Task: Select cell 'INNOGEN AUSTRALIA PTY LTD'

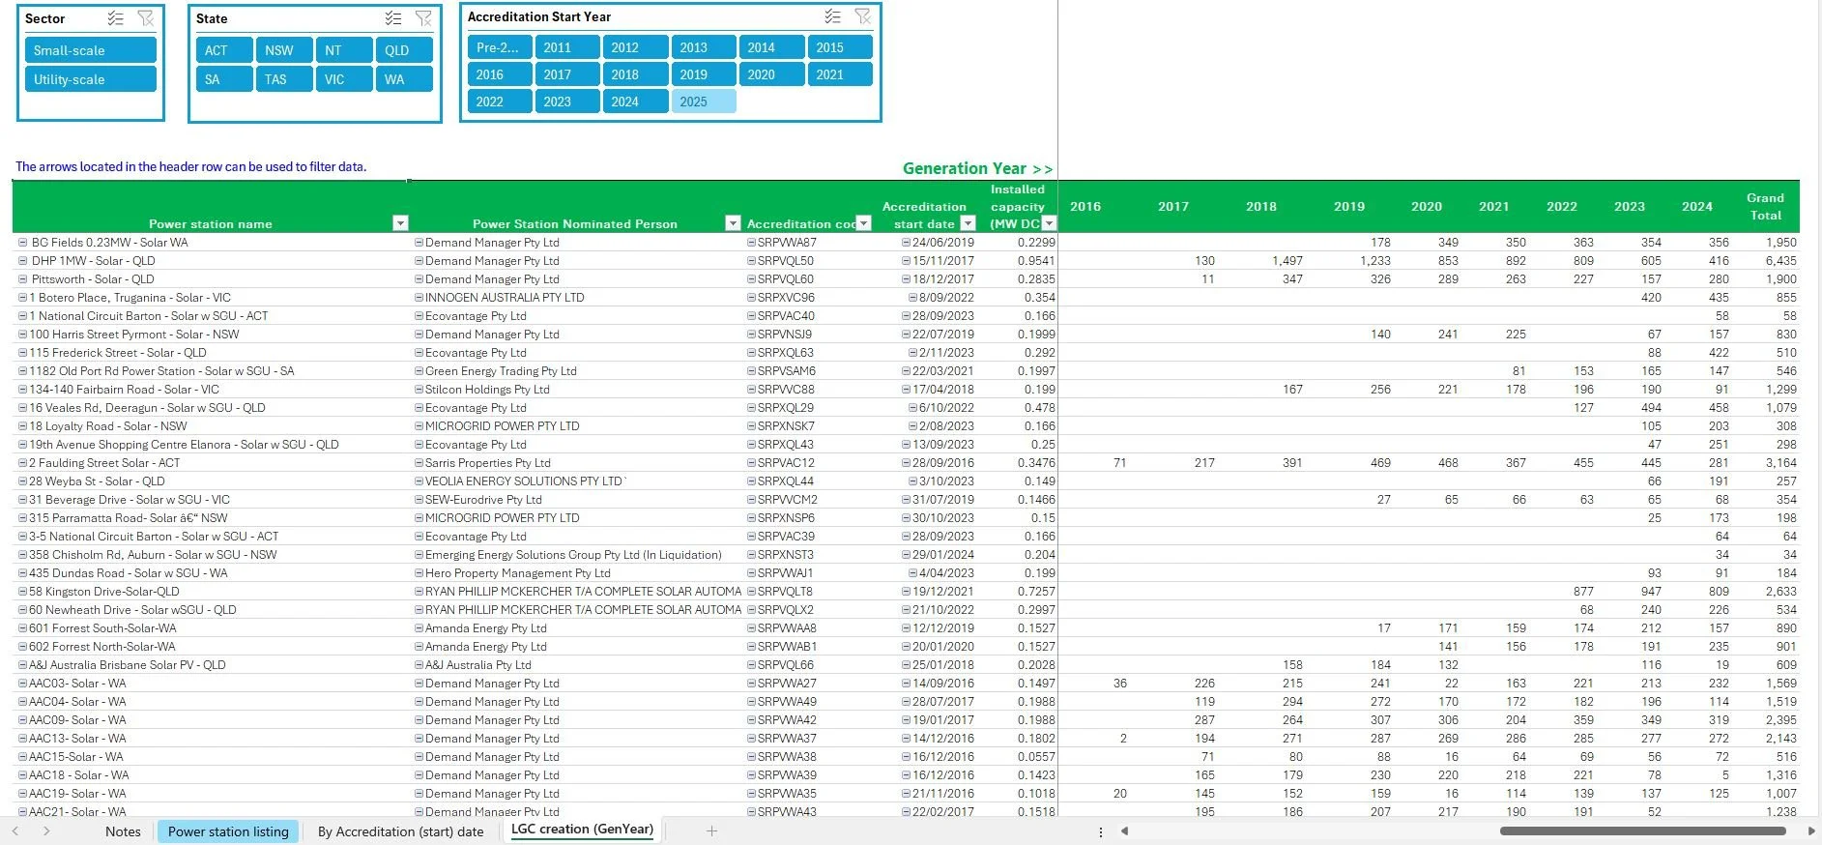Action: 505,298
